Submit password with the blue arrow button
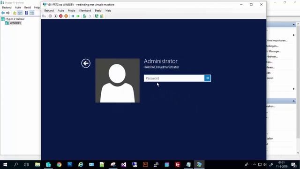This screenshot has width=300, height=169. [x=207, y=78]
